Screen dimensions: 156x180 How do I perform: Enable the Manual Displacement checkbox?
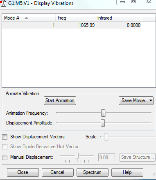pos(5,157)
